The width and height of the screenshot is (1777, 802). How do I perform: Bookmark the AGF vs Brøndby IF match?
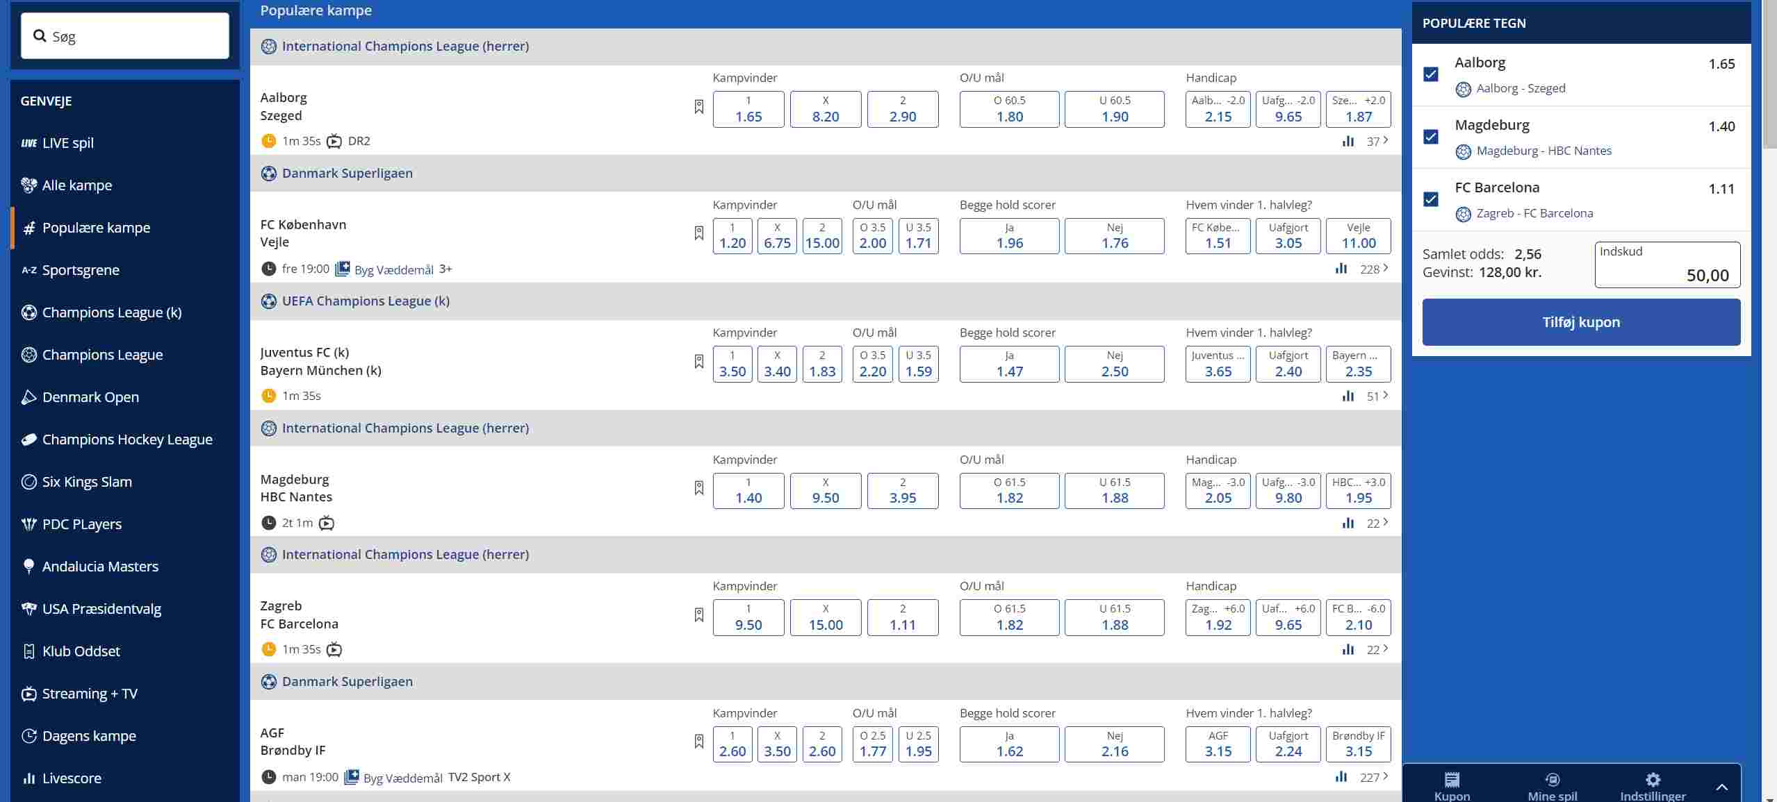coord(698,742)
